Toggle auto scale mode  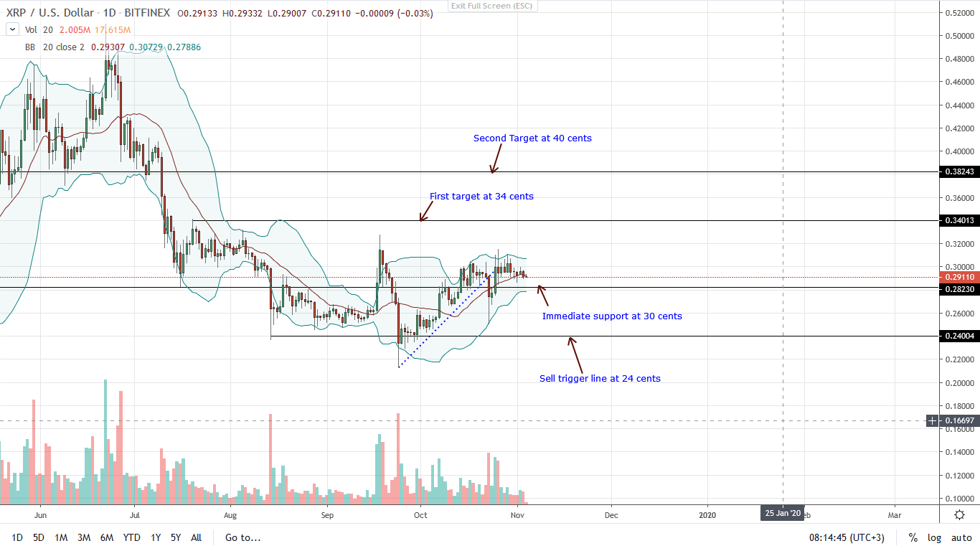point(961,537)
